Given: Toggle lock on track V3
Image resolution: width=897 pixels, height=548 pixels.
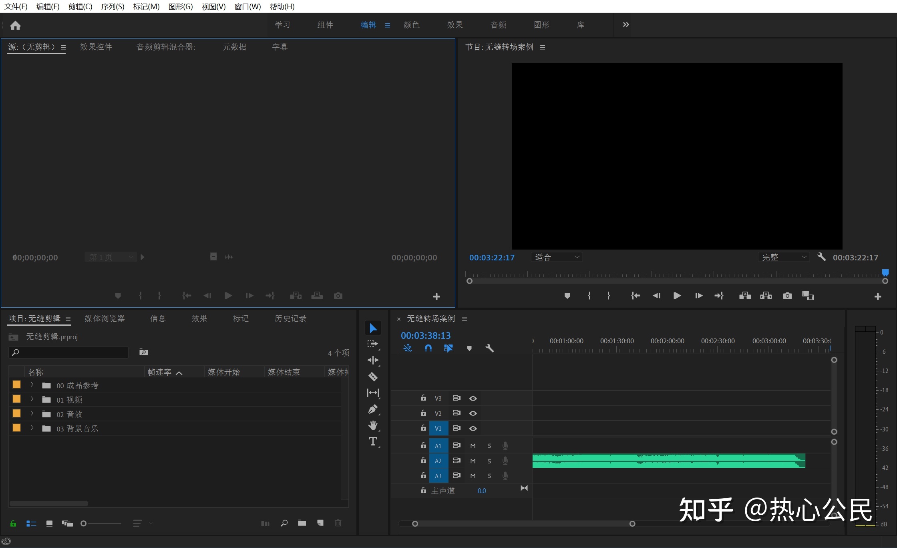Looking at the screenshot, I should [423, 398].
